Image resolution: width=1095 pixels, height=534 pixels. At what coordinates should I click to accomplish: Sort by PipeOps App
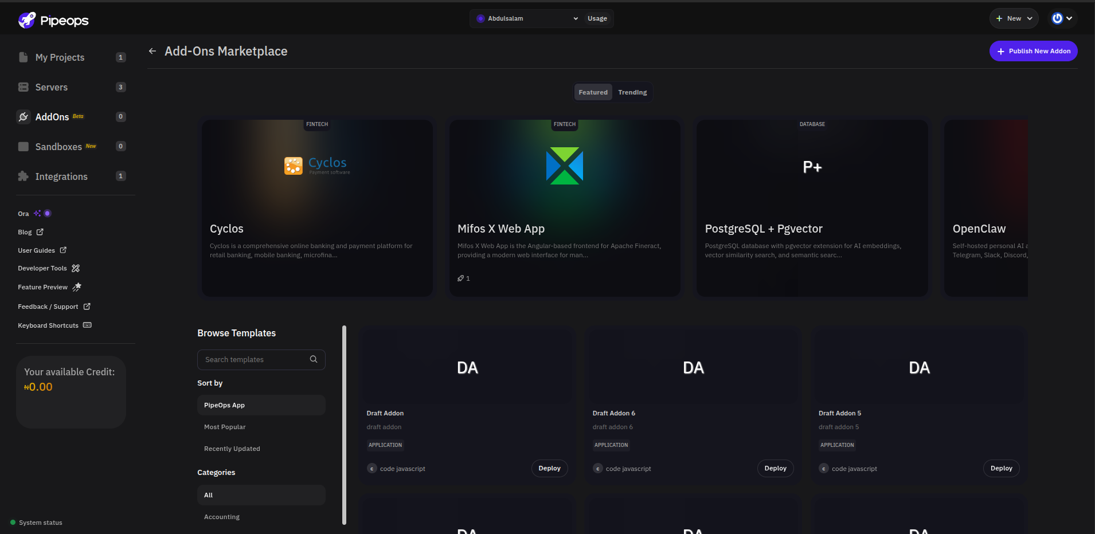coord(261,405)
